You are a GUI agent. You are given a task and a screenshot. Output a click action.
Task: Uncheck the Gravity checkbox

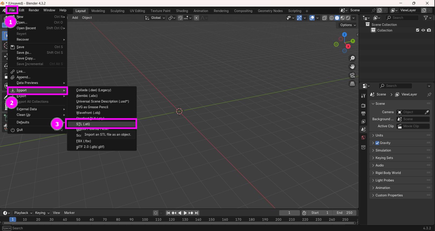click(x=377, y=143)
